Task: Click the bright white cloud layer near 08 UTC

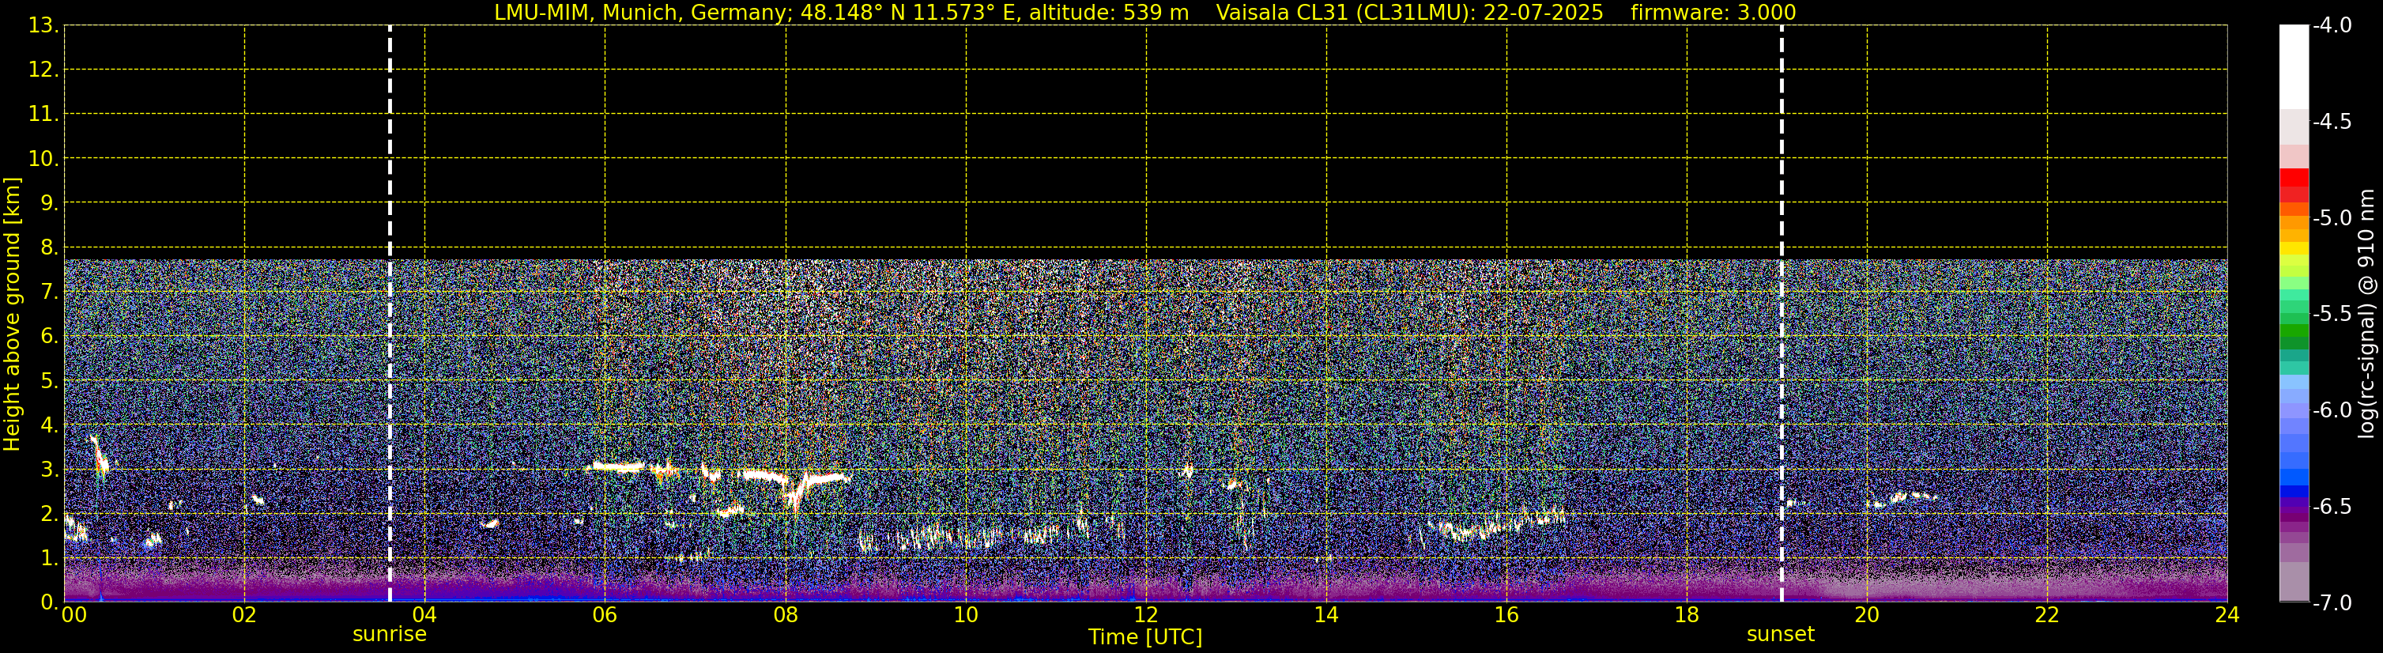Action: (x=767, y=477)
